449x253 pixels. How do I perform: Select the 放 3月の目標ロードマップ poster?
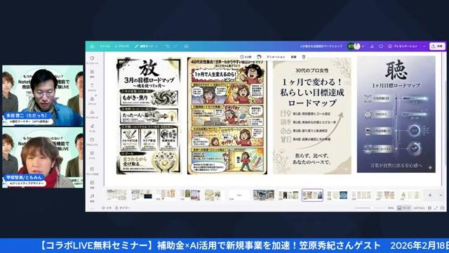pyautogui.click(x=149, y=116)
